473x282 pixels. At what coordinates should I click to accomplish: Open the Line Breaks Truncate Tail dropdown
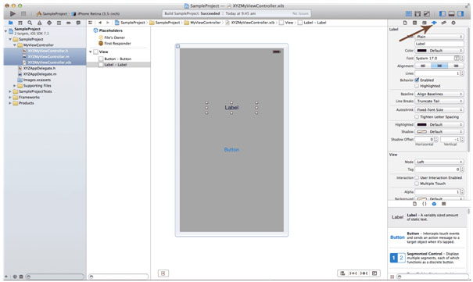[x=439, y=102]
